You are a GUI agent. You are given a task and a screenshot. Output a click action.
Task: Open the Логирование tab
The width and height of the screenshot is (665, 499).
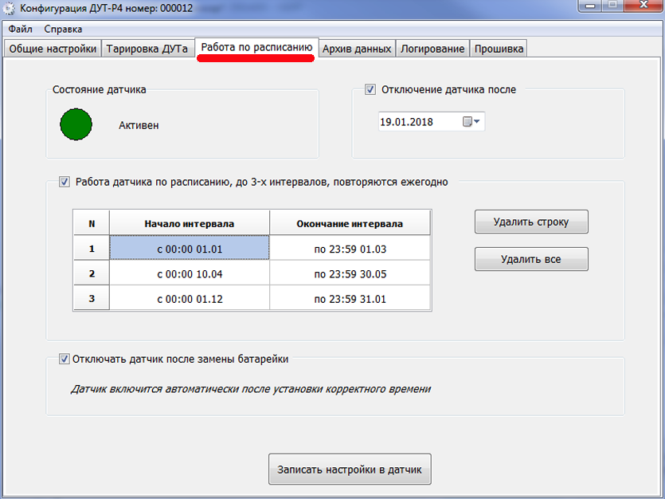(x=432, y=49)
